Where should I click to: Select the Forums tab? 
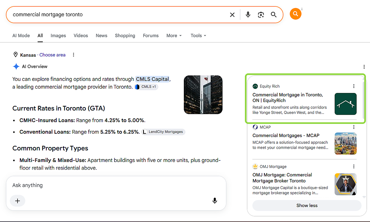click(x=151, y=36)
